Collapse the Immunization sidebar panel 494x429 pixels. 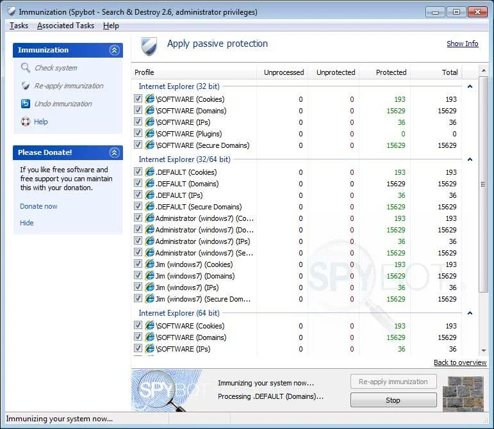tap(114, 50)
